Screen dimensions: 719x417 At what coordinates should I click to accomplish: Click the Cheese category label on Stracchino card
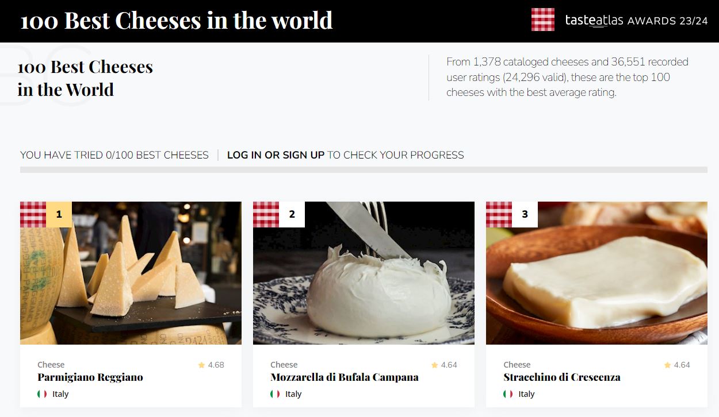(x=517, y=365)
